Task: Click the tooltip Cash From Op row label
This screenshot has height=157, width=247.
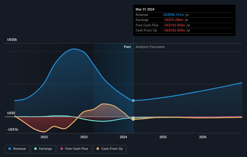Action: pyautogui.click(x=146, y=31)
